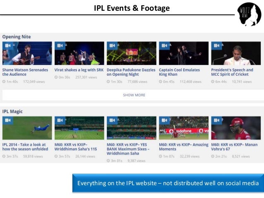Click video camera icon on Shane Watson thumbnail
Viewport: 264px width, 198px height.
pyautogui.click(x=8, y=45)
